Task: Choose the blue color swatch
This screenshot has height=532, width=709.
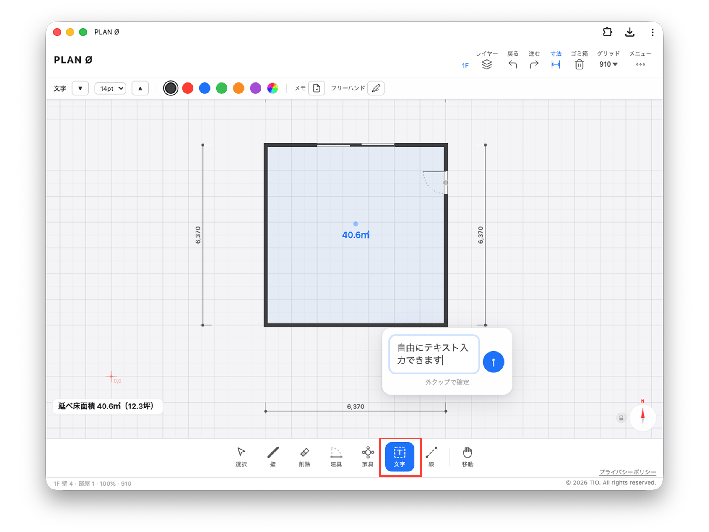Action: [x=204, y=88]
